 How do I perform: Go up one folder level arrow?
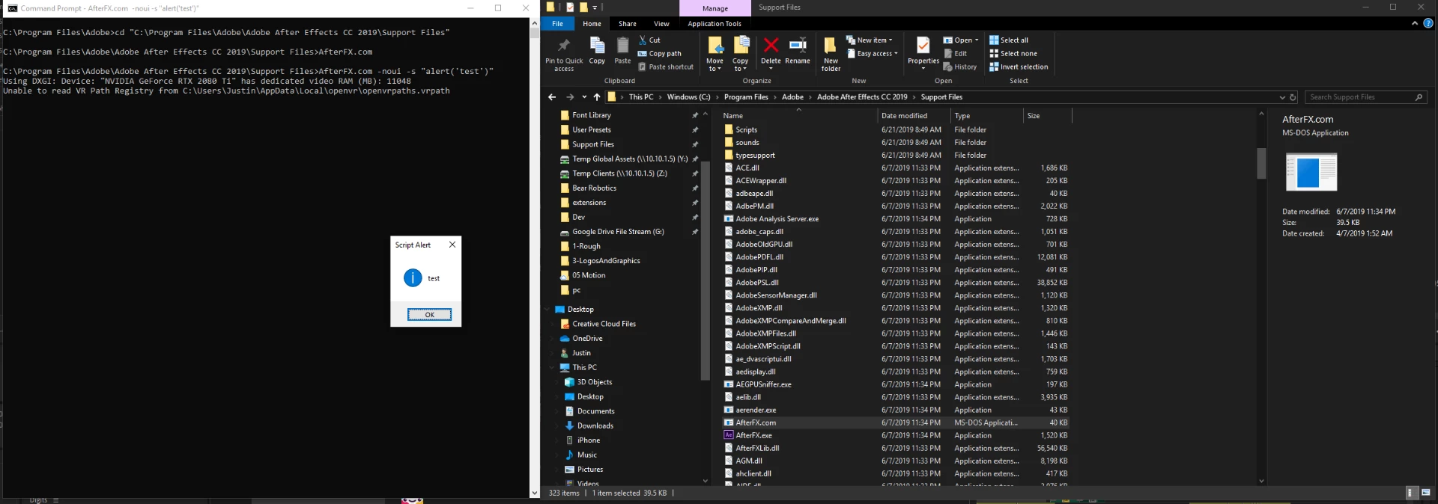click(597, 97)
